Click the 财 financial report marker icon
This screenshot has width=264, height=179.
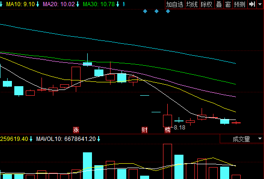[x=144, y=130]
